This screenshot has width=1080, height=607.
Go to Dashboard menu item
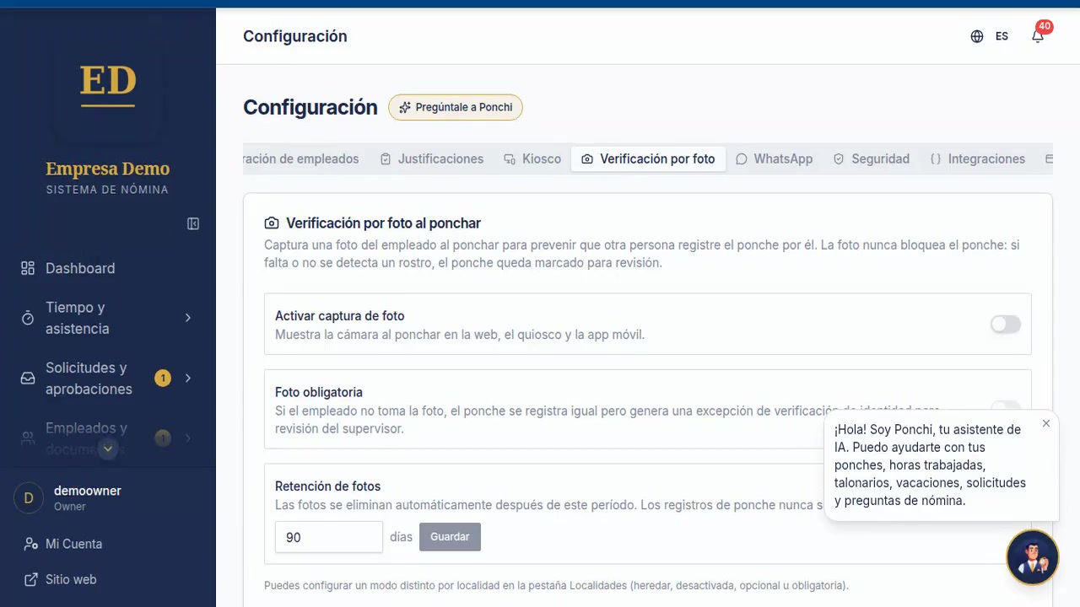108,268
